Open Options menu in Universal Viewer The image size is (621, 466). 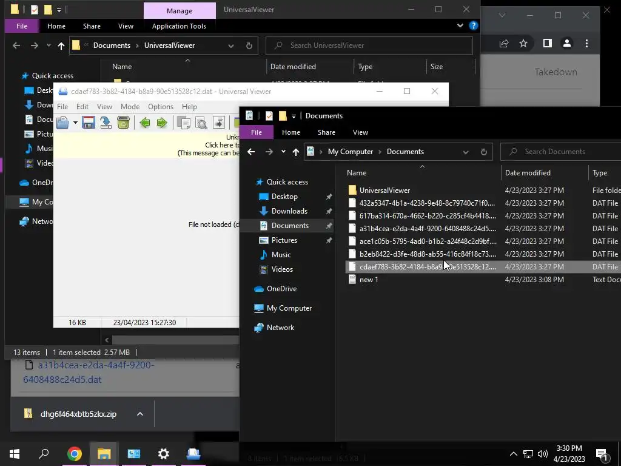(160, 107)
